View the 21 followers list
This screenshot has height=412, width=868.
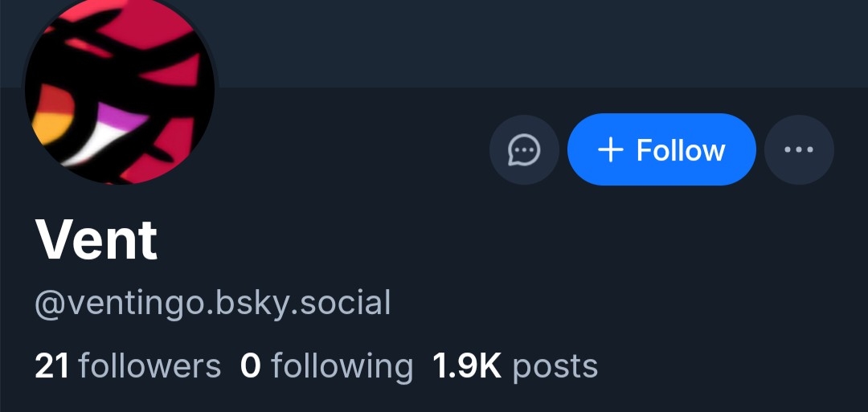pyautogui.click(x=128, y=366)
